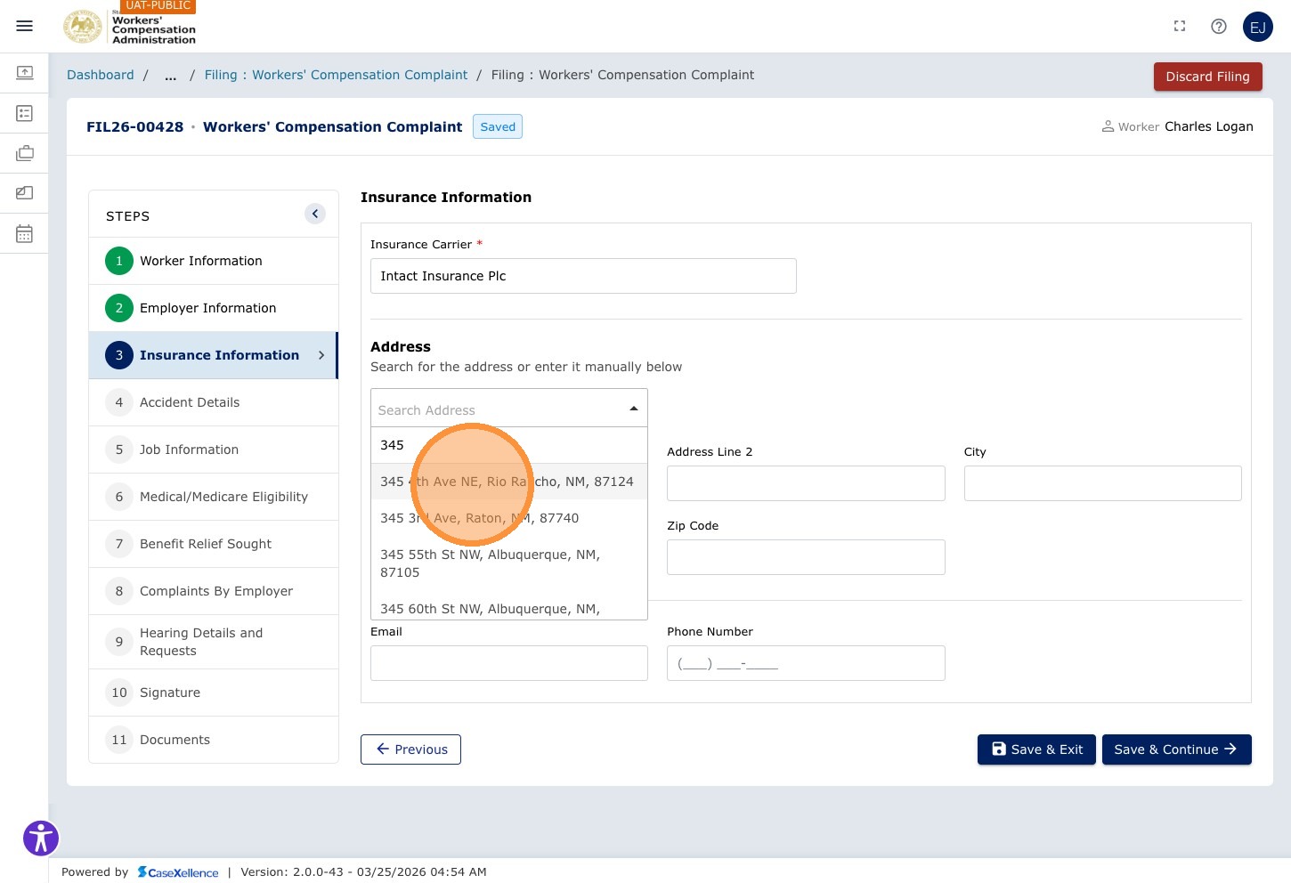Click the Phone Number input field
This screenshot has height=883, width=1291.
[x=806, y=663]
